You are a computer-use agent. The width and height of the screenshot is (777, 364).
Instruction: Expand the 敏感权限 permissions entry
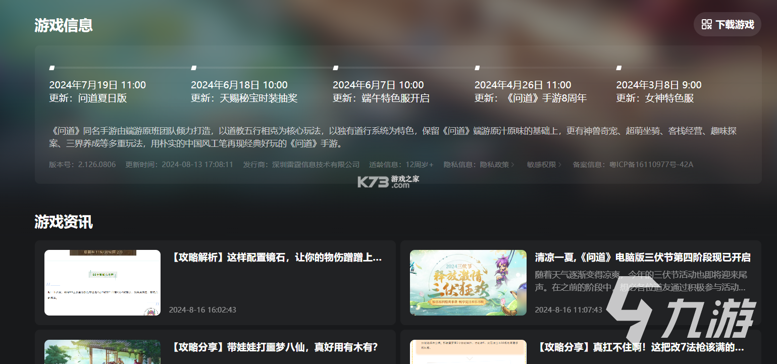(x=544, y=165)
